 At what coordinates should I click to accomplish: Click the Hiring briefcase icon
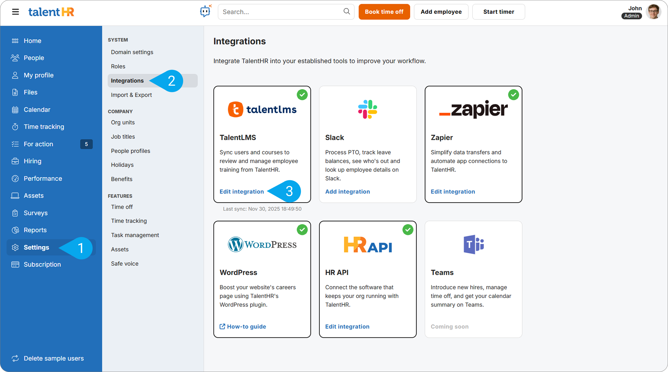[x=15, y=161]
